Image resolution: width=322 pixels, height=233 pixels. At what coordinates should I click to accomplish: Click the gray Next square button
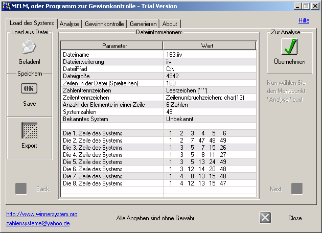(297, 189)
